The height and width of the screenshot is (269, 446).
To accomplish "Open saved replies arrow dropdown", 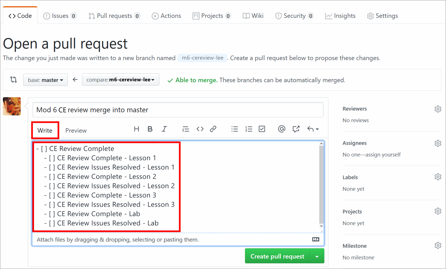I will point(313,129).
